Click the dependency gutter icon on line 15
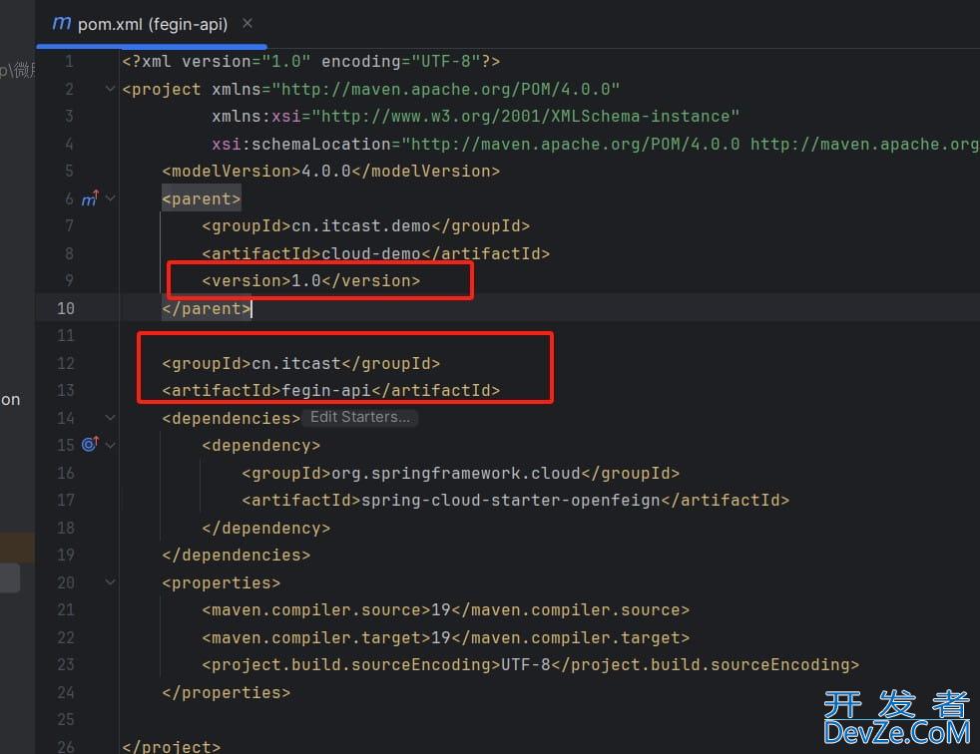This screenshot has width=980, height=754. click(x=90, y=445)
